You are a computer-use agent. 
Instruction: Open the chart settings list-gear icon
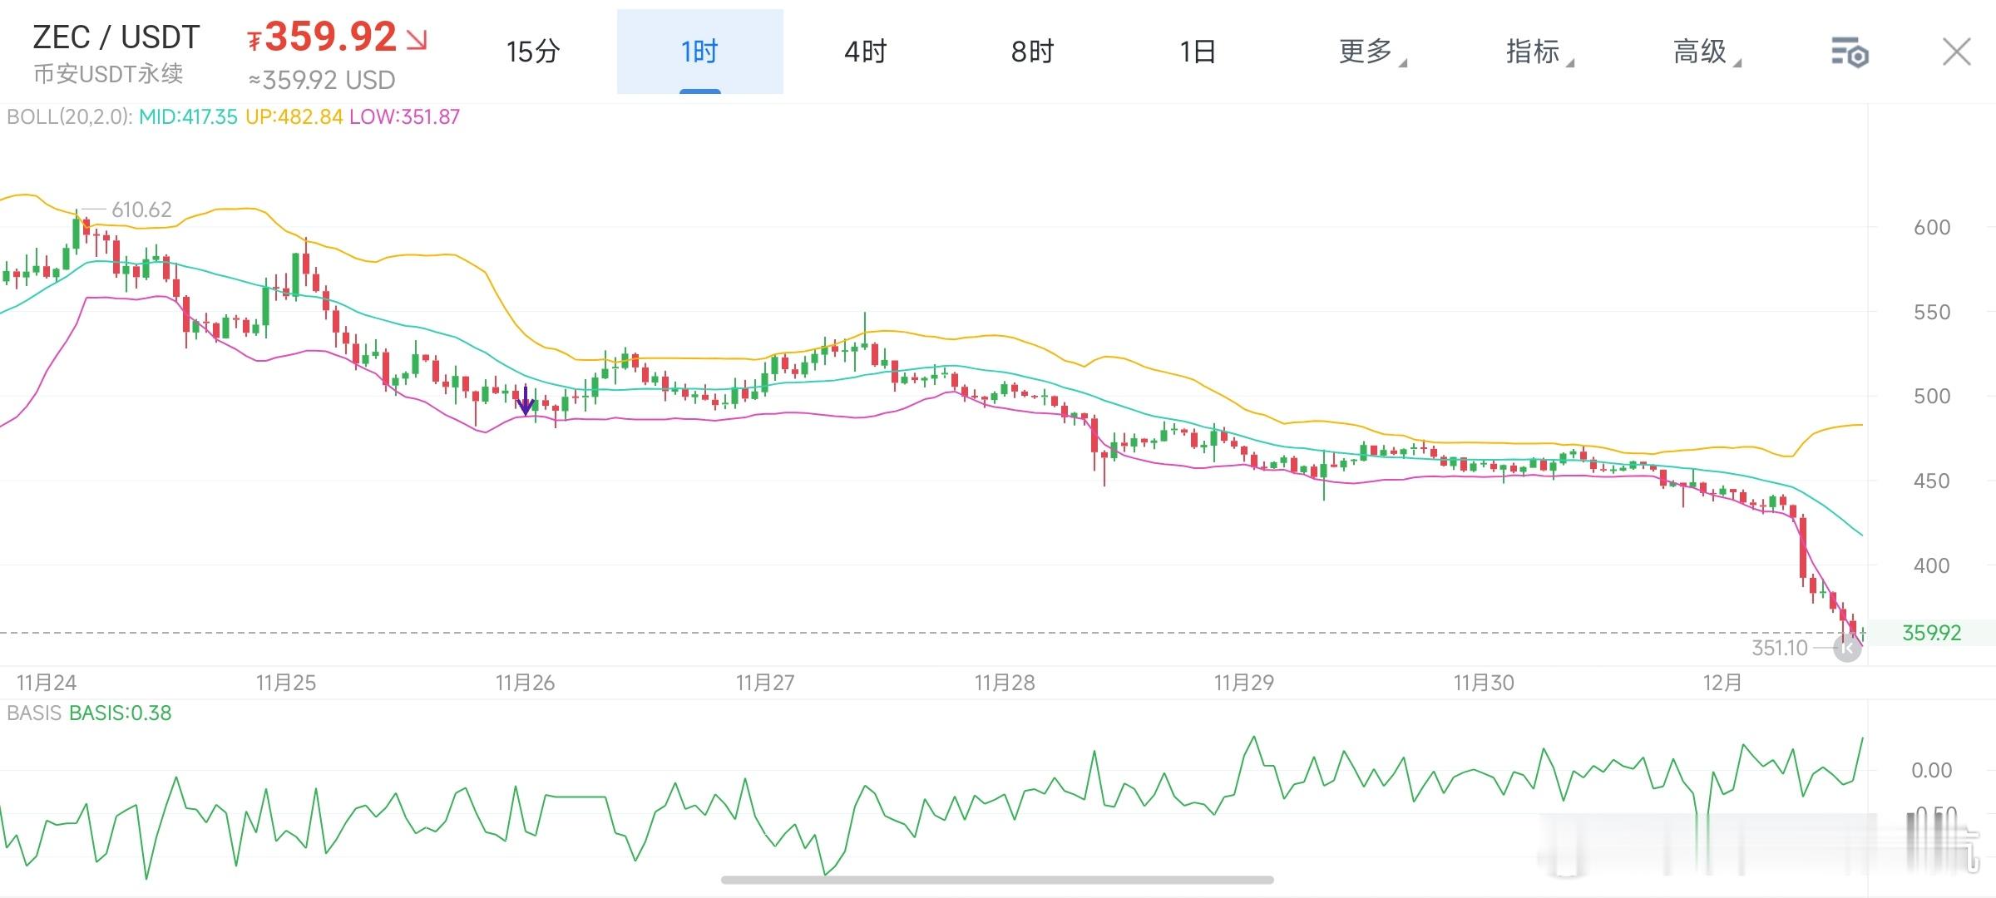pyautogui.click(x=1850, y=52)
